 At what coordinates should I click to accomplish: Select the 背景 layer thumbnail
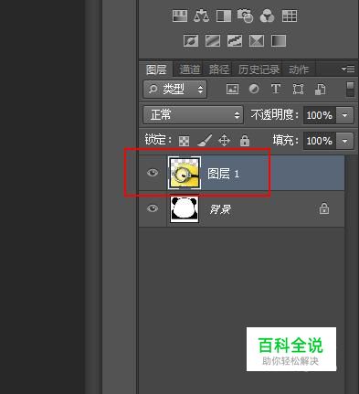185,209
